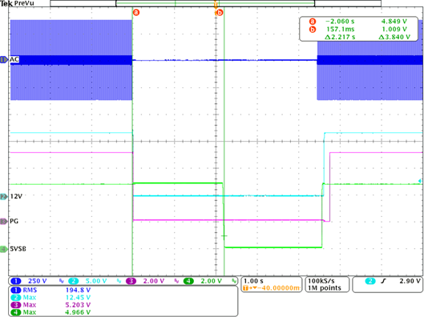Click the 1.00 s timebase readout
Image resolution: width=424 pixels, height=317 pixels.
pos(253,281)
